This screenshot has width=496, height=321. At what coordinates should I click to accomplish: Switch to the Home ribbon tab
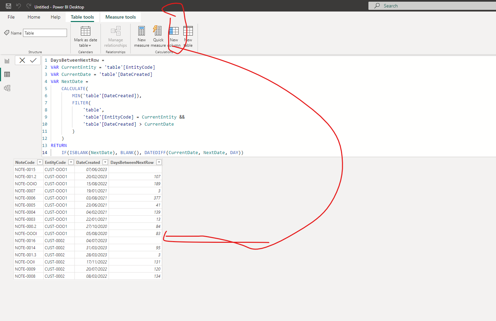tap(34, 17)
